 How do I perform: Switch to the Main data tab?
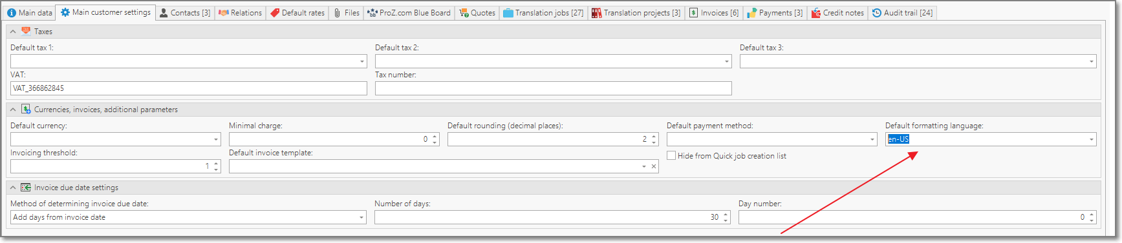[x=30, y=13]
